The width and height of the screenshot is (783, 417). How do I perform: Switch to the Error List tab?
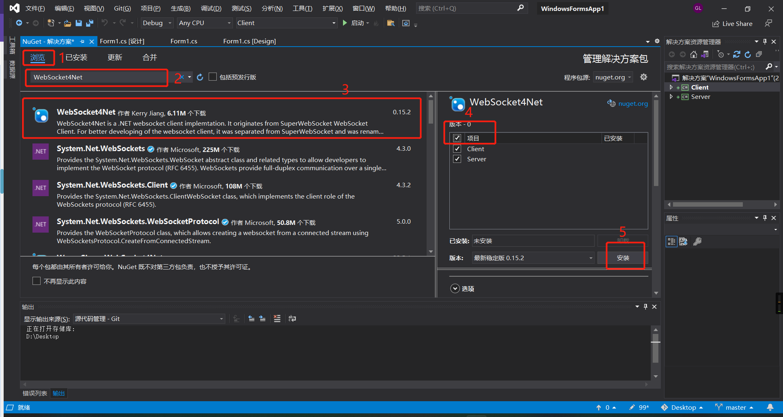pyautogui.click(x=35, y=393)
